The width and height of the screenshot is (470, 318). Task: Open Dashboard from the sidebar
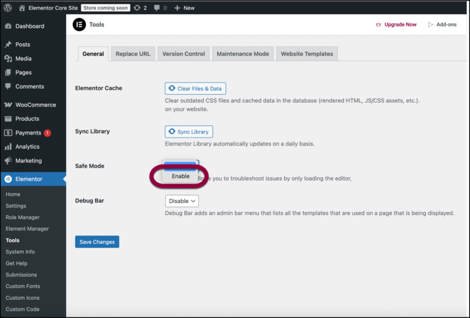click(29, 26)
